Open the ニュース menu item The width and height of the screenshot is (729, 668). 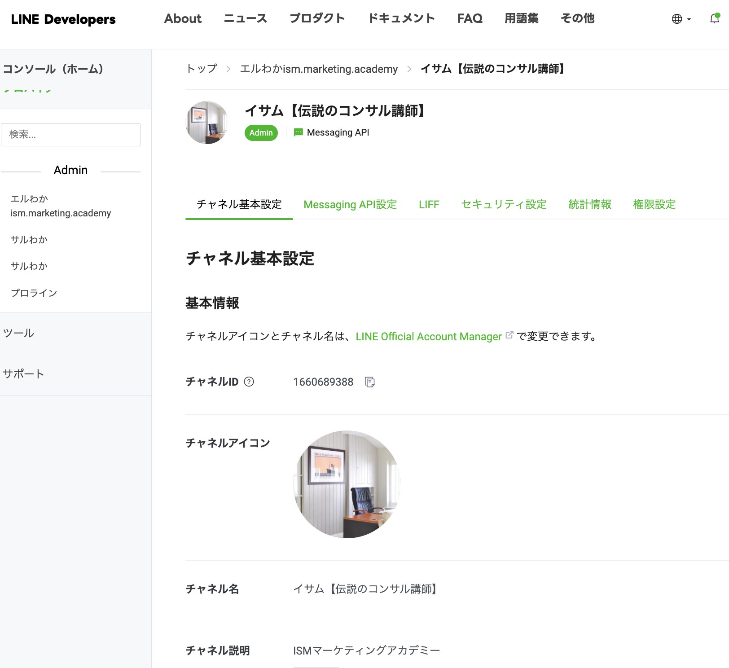(x=246, y=18)
